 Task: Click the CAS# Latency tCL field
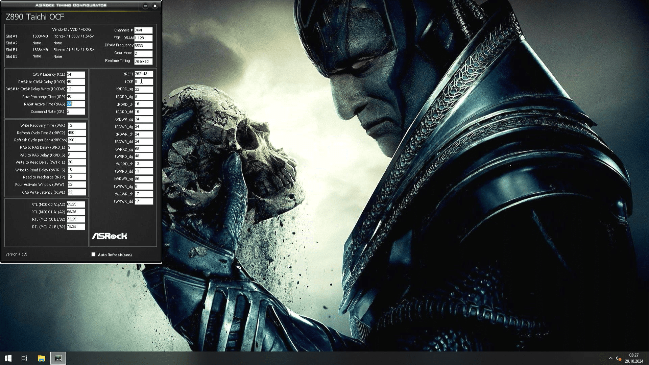click(76, 74)
